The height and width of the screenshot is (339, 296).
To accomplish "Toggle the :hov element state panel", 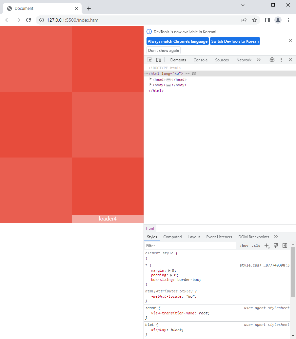I will 244,245.
